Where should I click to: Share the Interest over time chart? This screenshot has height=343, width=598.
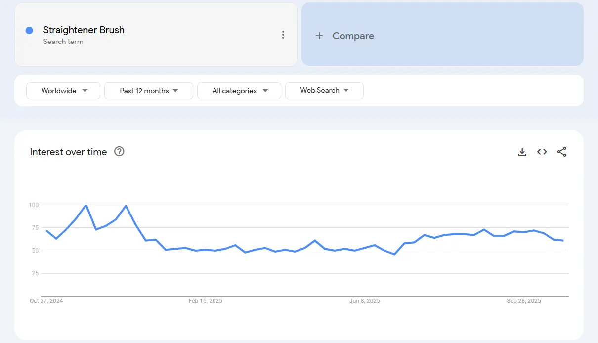[561, 152]
